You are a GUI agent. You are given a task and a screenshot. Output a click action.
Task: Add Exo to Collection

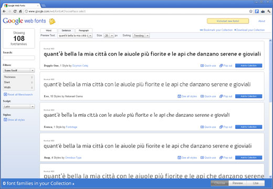[248, 96]
